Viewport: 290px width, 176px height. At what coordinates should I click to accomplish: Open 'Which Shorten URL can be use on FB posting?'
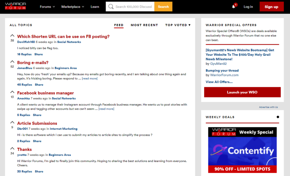(x=63, y=36)
